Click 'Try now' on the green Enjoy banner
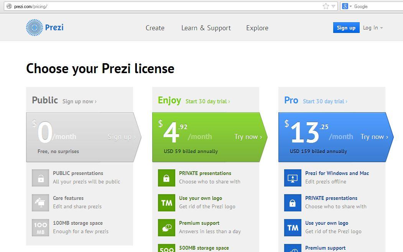This screenshot has height=252, width=403. pos(248,137)
